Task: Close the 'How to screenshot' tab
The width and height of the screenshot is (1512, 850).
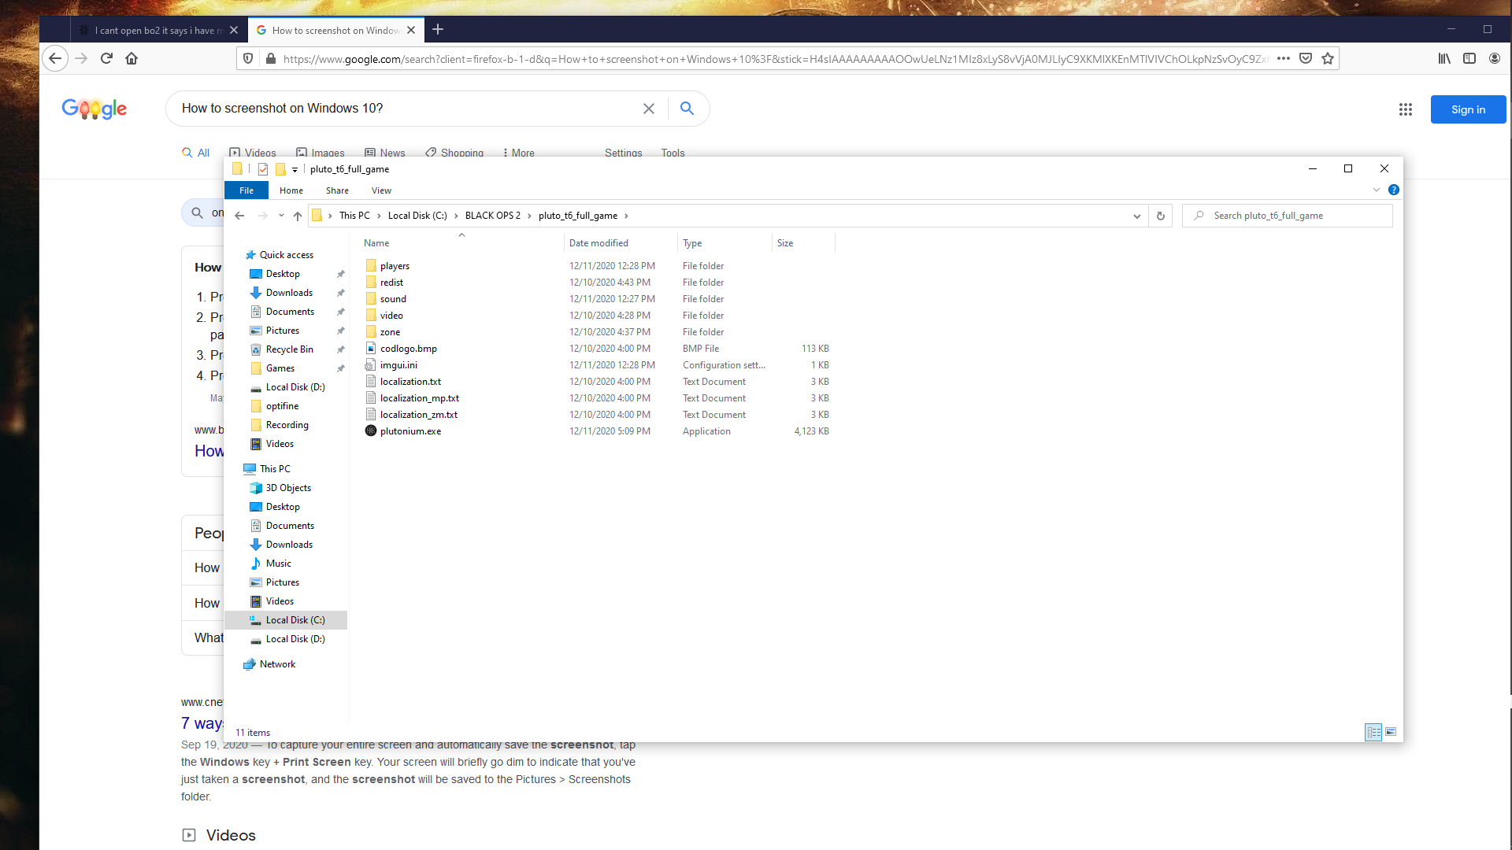Action: (411, 30)
